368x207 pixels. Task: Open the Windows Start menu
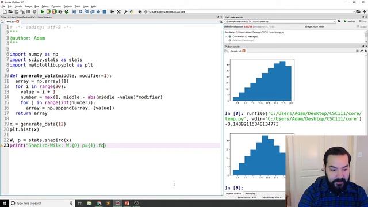pos(5,203)
